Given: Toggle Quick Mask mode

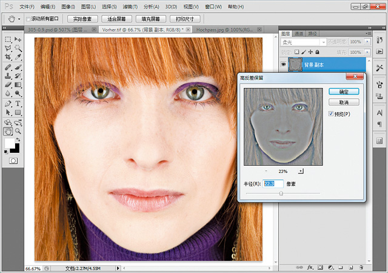Looking at the screenshot, I should 13,161.
